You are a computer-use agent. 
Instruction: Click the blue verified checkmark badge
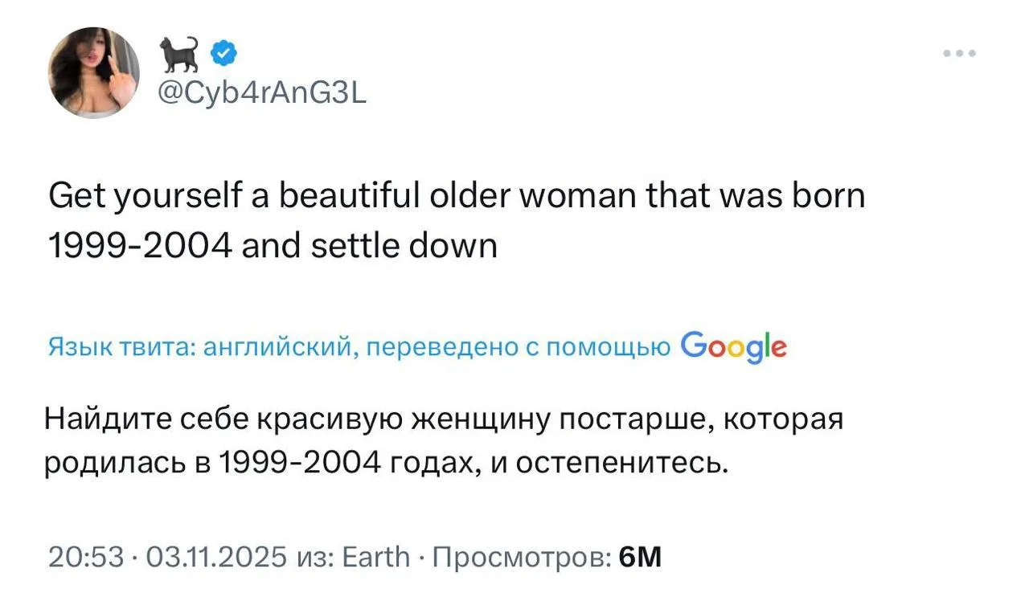[223, 55]
